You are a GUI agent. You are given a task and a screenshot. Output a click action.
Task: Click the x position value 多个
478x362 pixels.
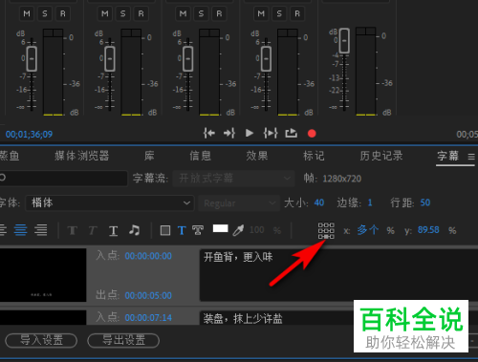[368, 230]
